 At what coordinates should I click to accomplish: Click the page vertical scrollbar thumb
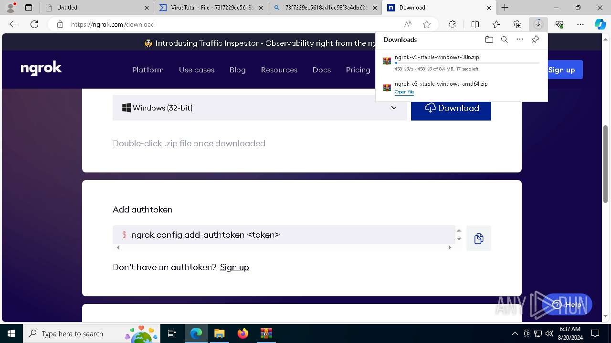606,164
